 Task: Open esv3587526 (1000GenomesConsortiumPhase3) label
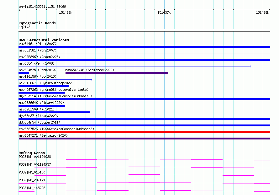tap(56, 129)
